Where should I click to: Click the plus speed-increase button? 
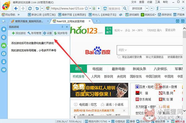click(183, 8)
